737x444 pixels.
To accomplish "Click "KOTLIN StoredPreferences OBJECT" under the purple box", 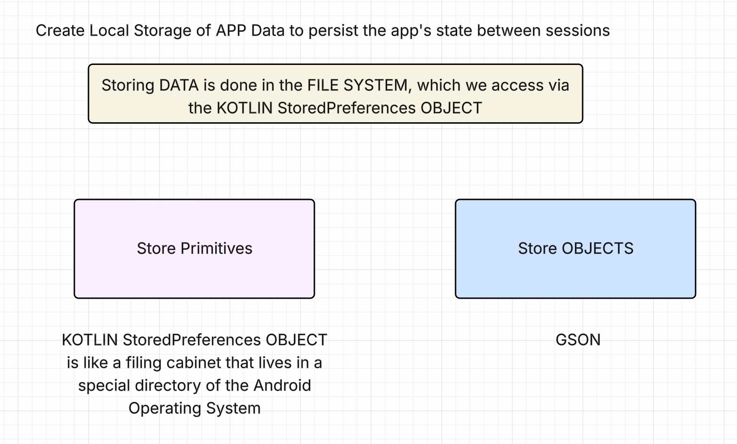I will (194, 340).
